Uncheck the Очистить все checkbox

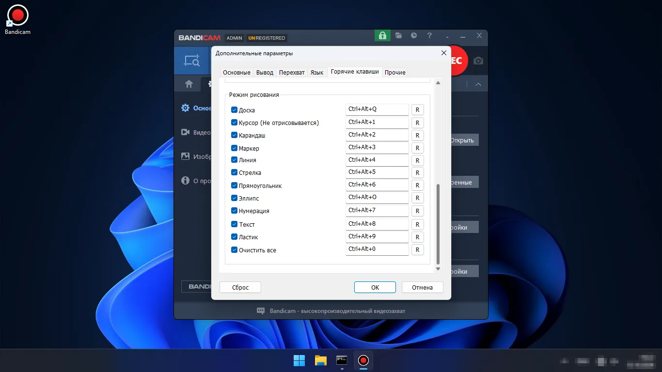[234, 250]
